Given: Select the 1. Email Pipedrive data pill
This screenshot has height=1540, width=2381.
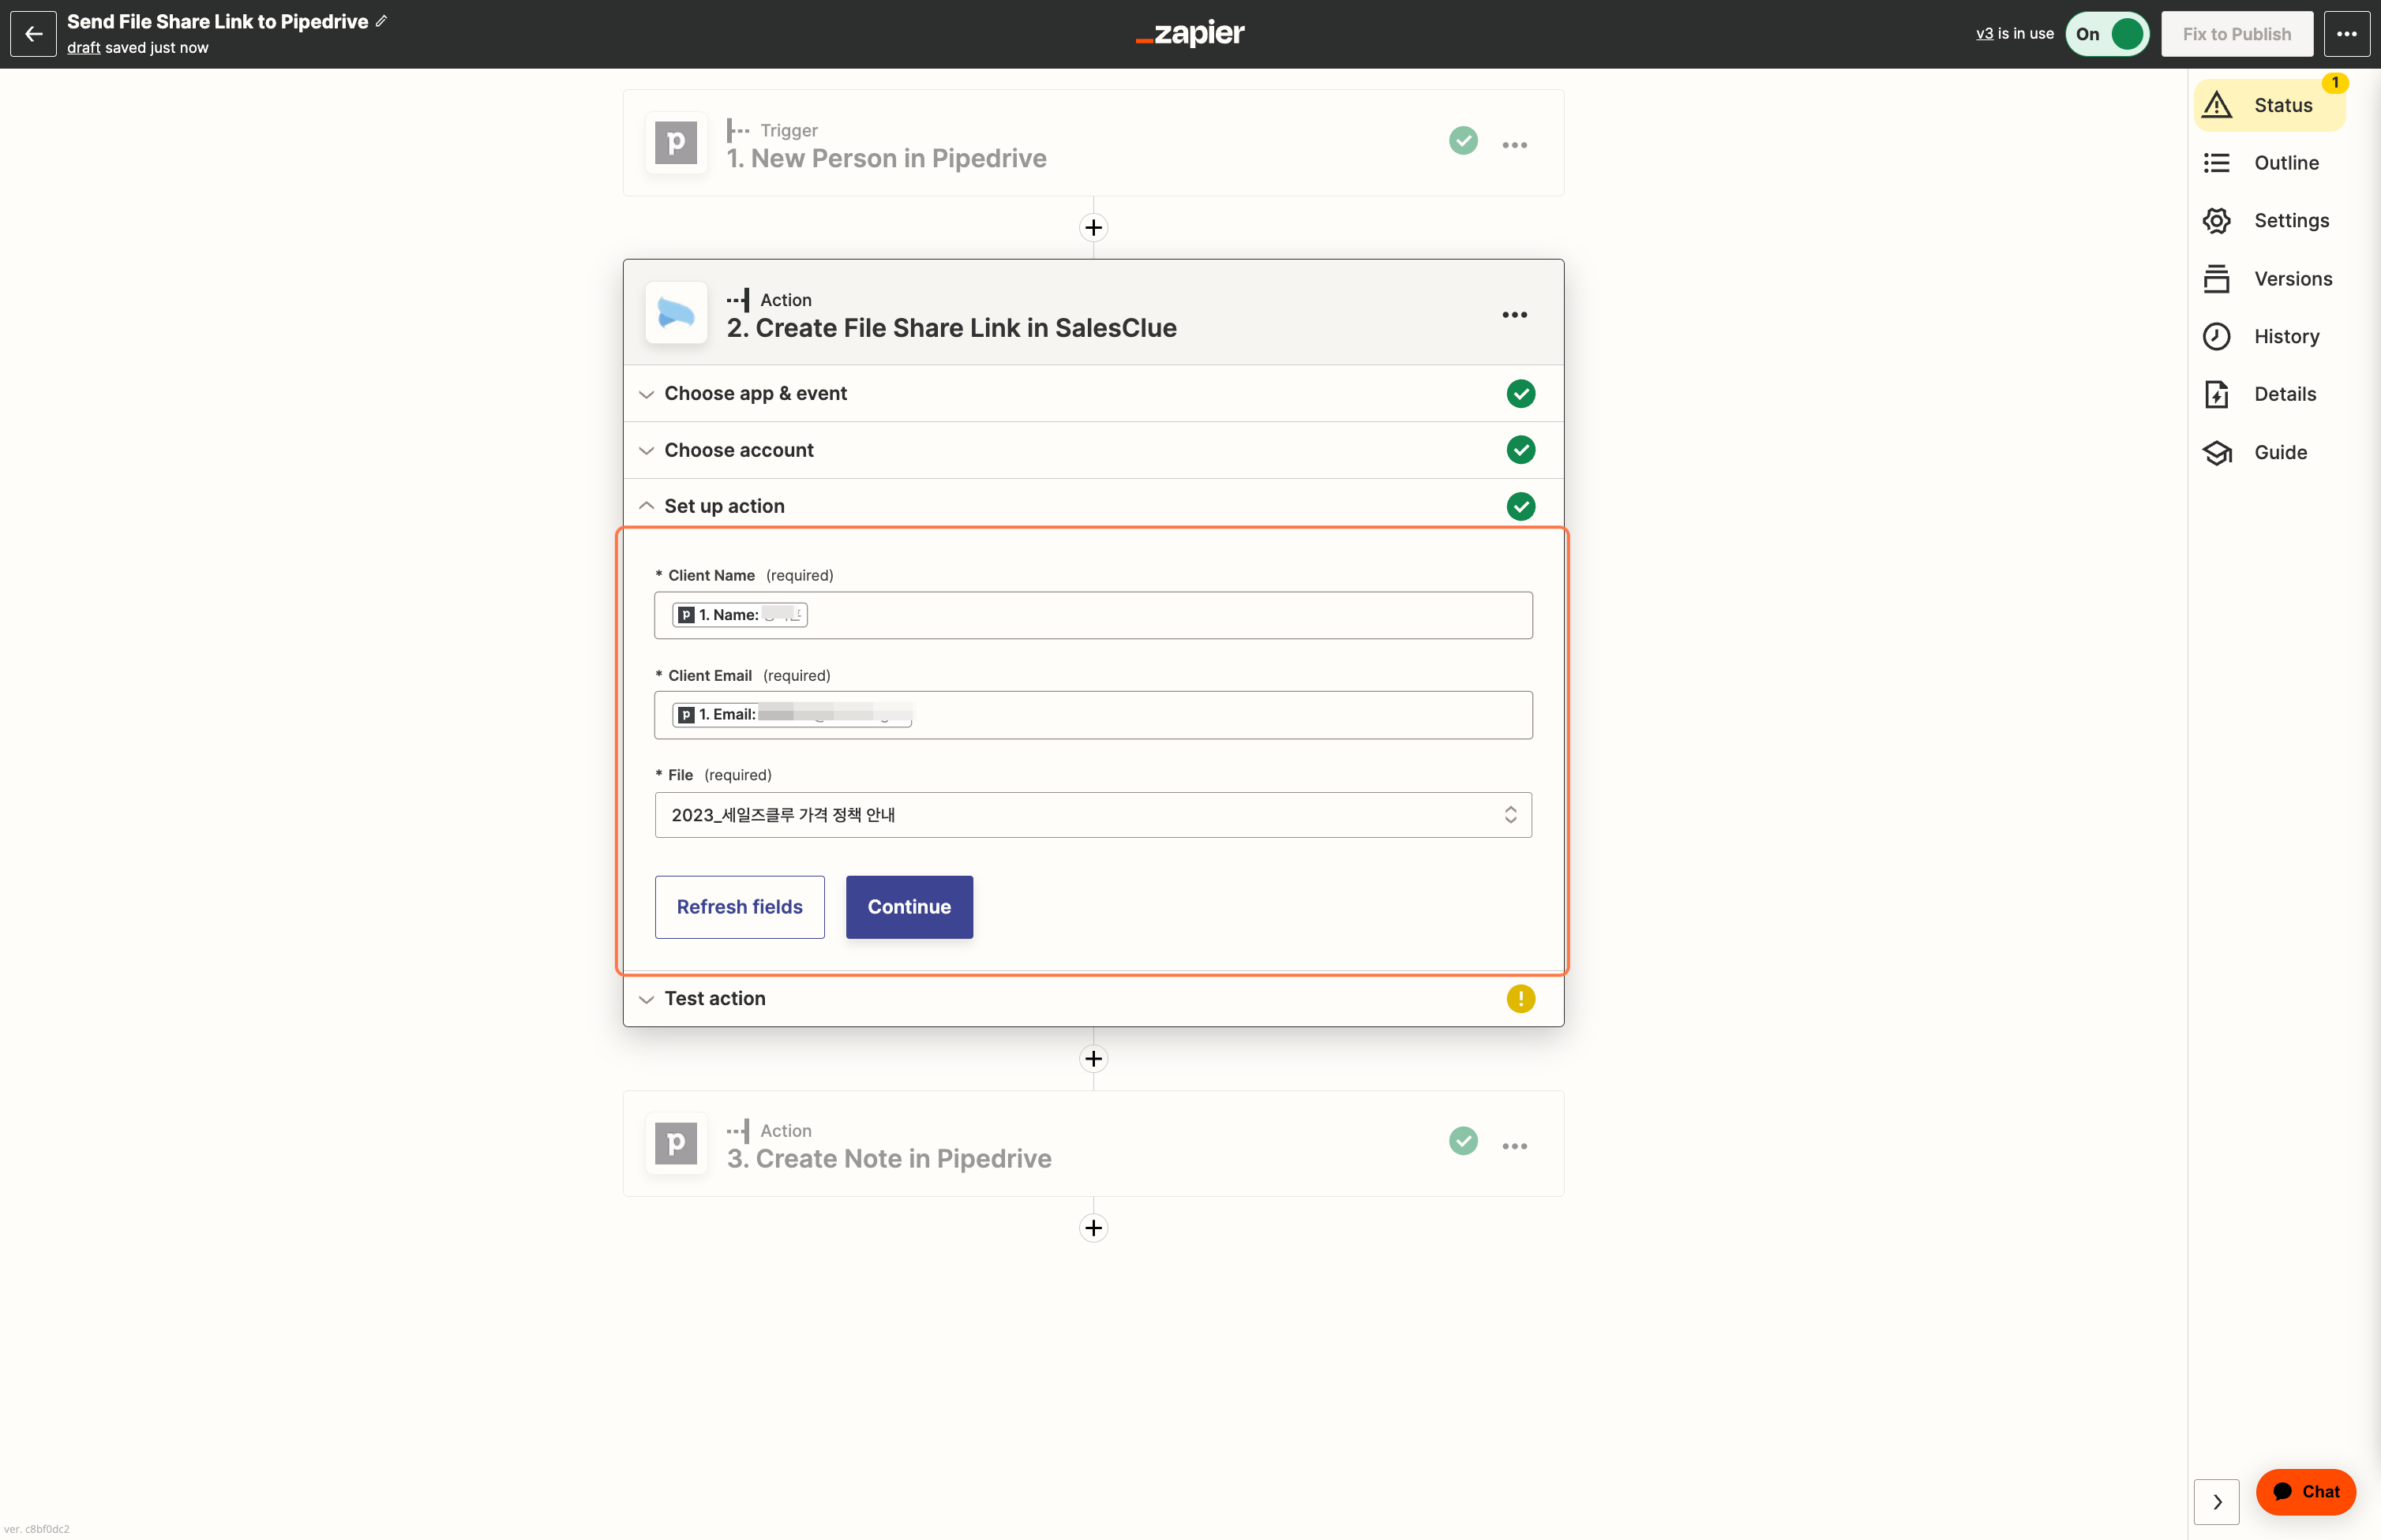Looking at the screenshot, I should 793,715.
